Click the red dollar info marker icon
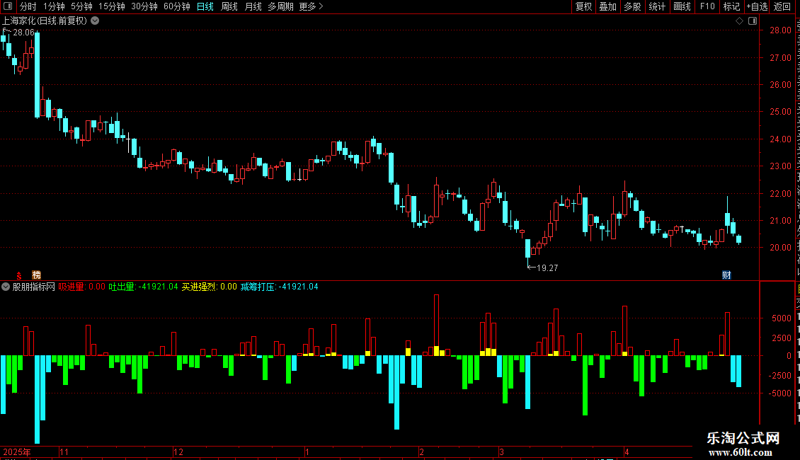This screenshot has height=460, width=800. tap(19, 275)
